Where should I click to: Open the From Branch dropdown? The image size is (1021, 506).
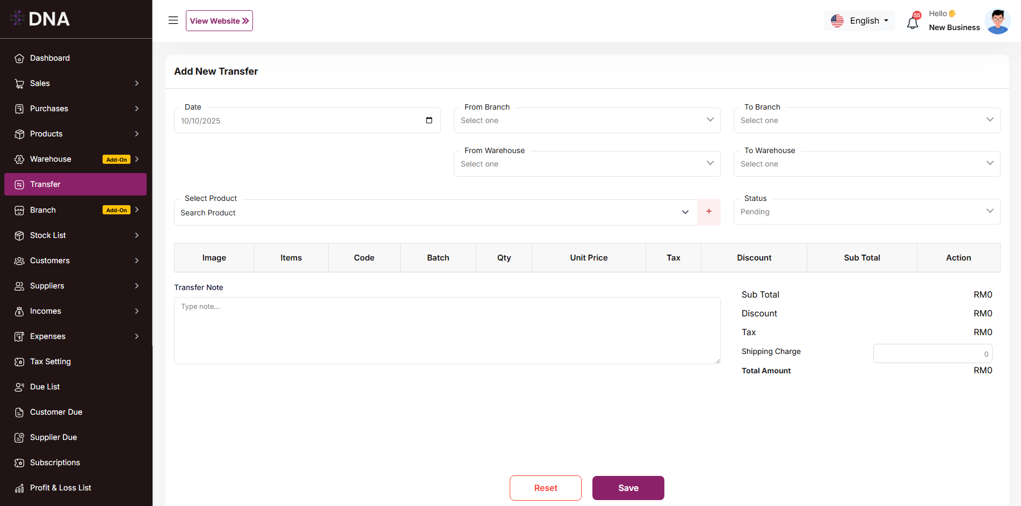click(586, 120)
